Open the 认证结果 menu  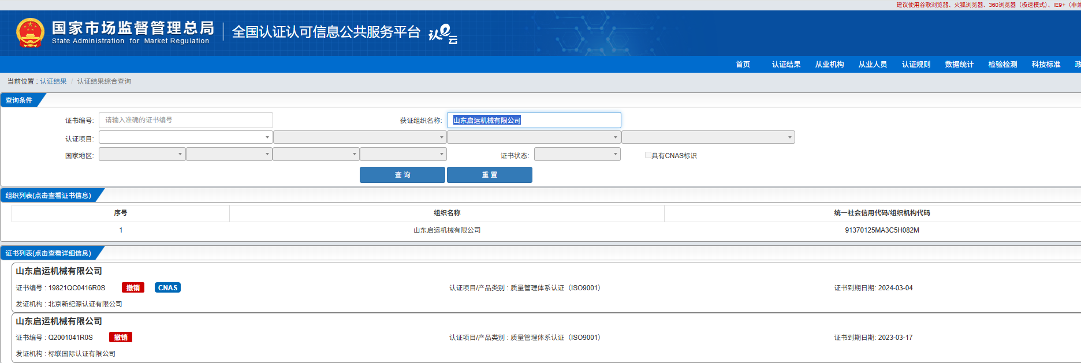[786, 64]
